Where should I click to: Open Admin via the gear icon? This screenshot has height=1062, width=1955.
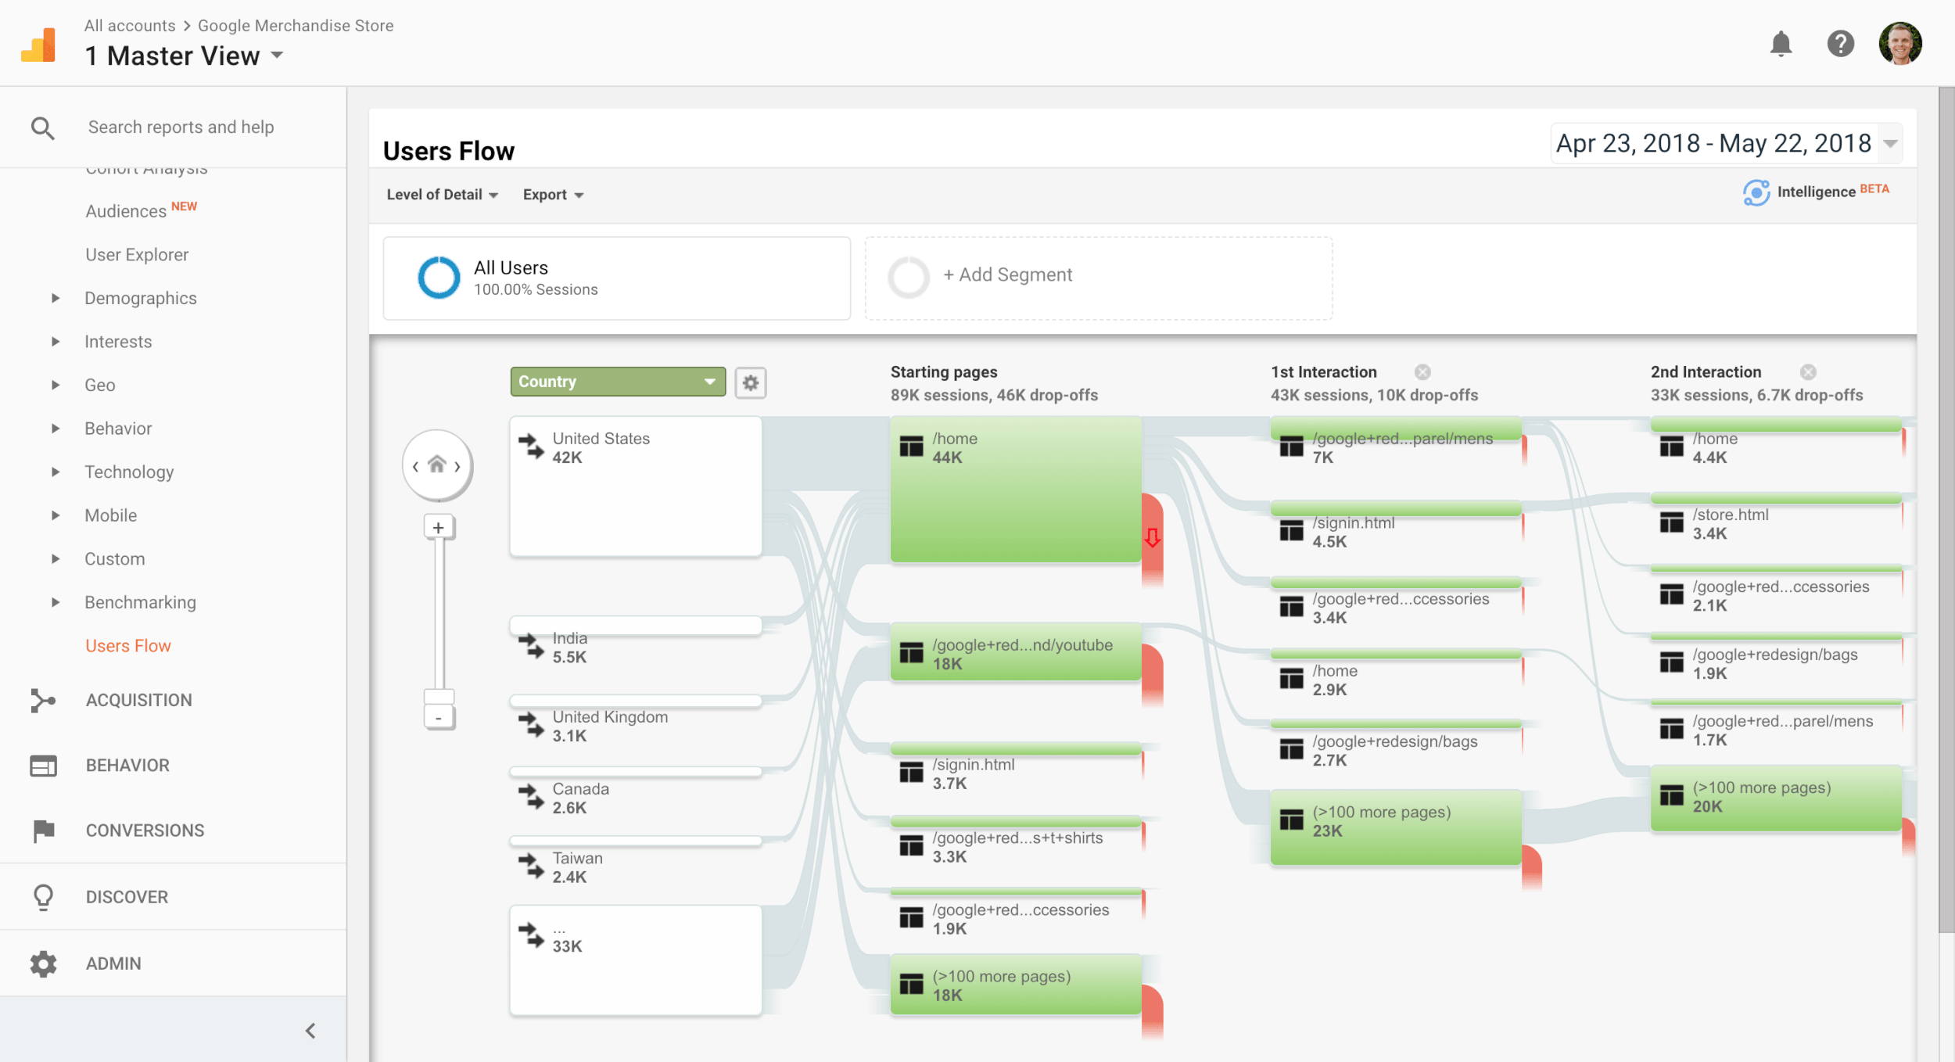(44, 963)
